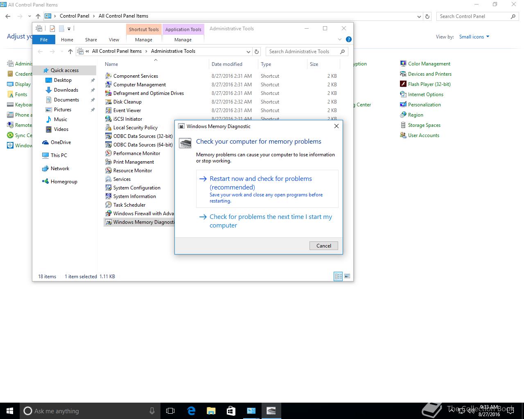Viewport: 524px width, 419px height.
Task: Go up one folder level in Administrative Tools
Action: (x=70, y=51)
